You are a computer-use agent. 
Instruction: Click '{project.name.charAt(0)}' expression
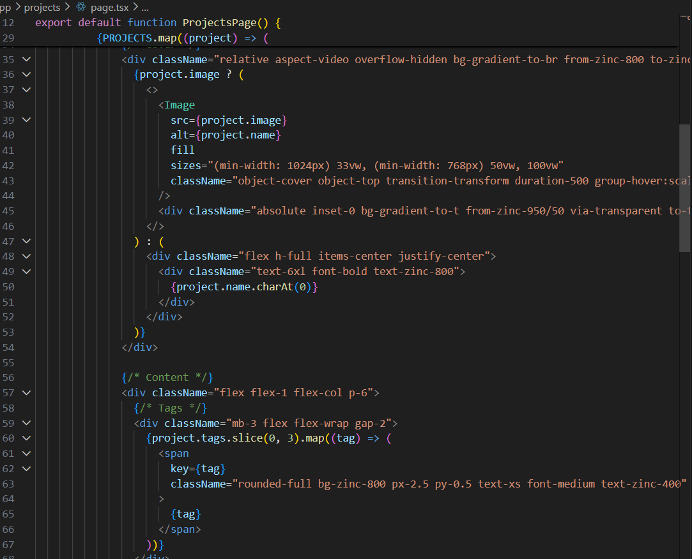(244, 287)
